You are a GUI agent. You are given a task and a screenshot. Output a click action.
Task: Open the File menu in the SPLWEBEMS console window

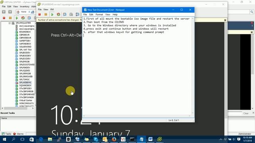pos(40,10)
